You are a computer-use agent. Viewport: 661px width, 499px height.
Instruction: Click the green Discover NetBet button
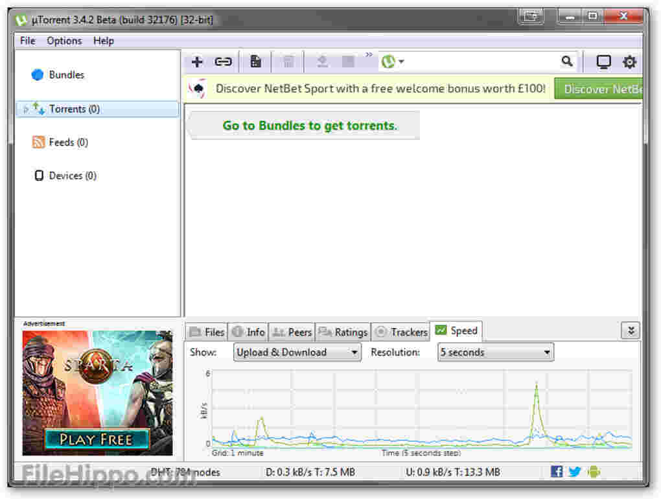598,89
